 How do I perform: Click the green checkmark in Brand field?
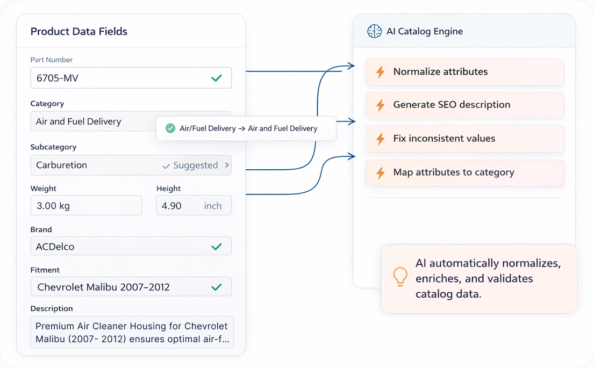[x=217, y=247]
